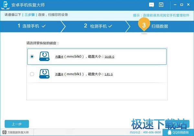Image resolution: width=194 pixels, height=136 pixels.
Task: Open the 万能数据恢复大师 link
Action: click(18, 132)
